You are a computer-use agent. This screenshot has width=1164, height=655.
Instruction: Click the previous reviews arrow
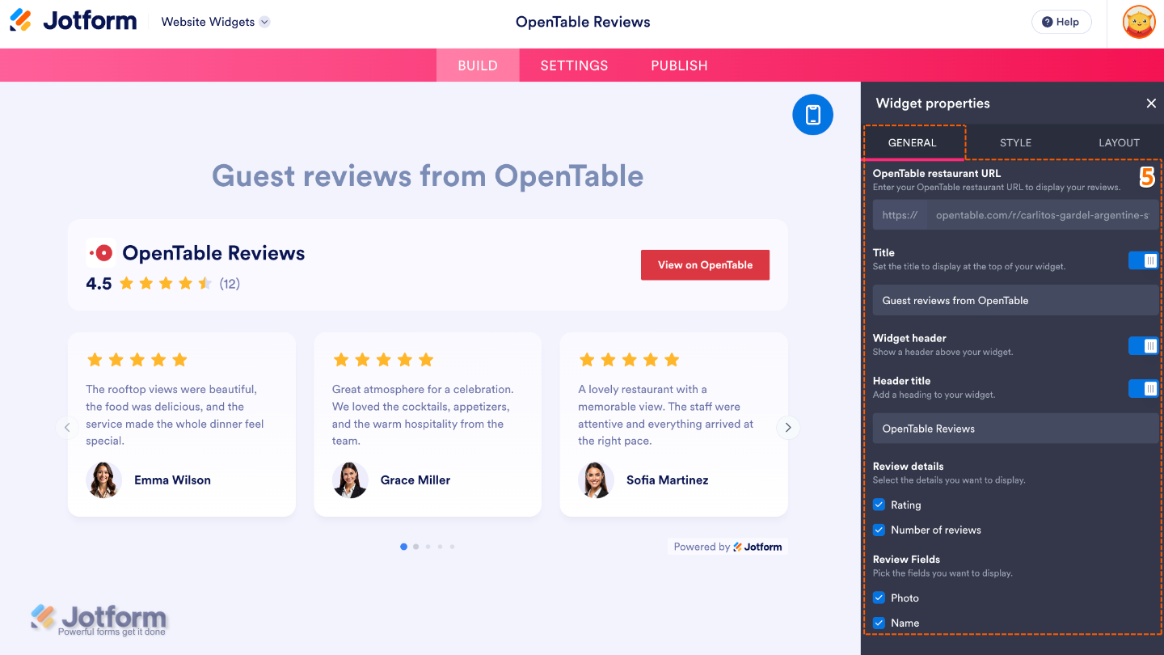click(67, 428)
